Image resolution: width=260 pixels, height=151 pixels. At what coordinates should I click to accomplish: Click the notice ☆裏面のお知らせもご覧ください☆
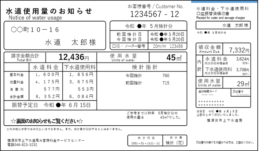pyautogui.click(x=47, y=121)
